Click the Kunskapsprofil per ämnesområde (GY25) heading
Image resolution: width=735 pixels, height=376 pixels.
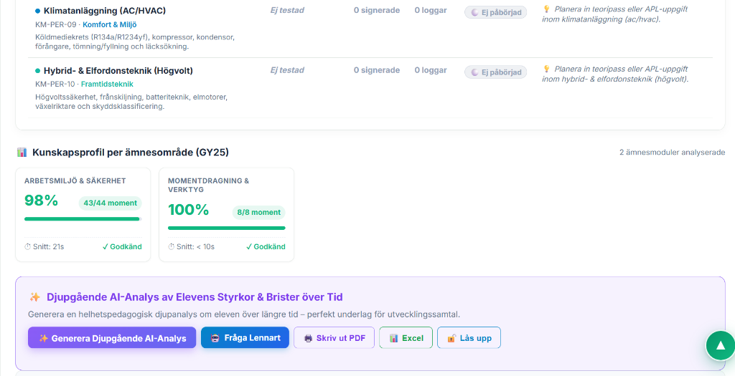(131, 152)
